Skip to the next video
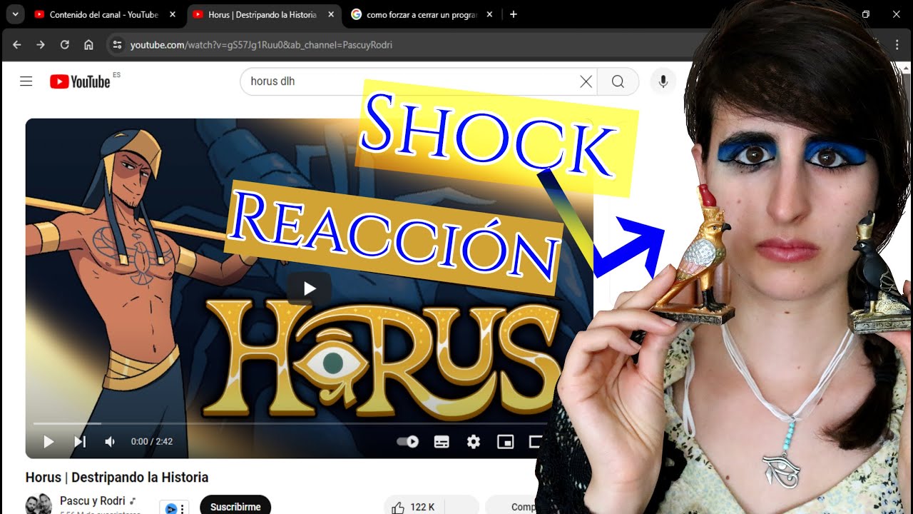Screen dimensions: 913x514 point(80,442)
